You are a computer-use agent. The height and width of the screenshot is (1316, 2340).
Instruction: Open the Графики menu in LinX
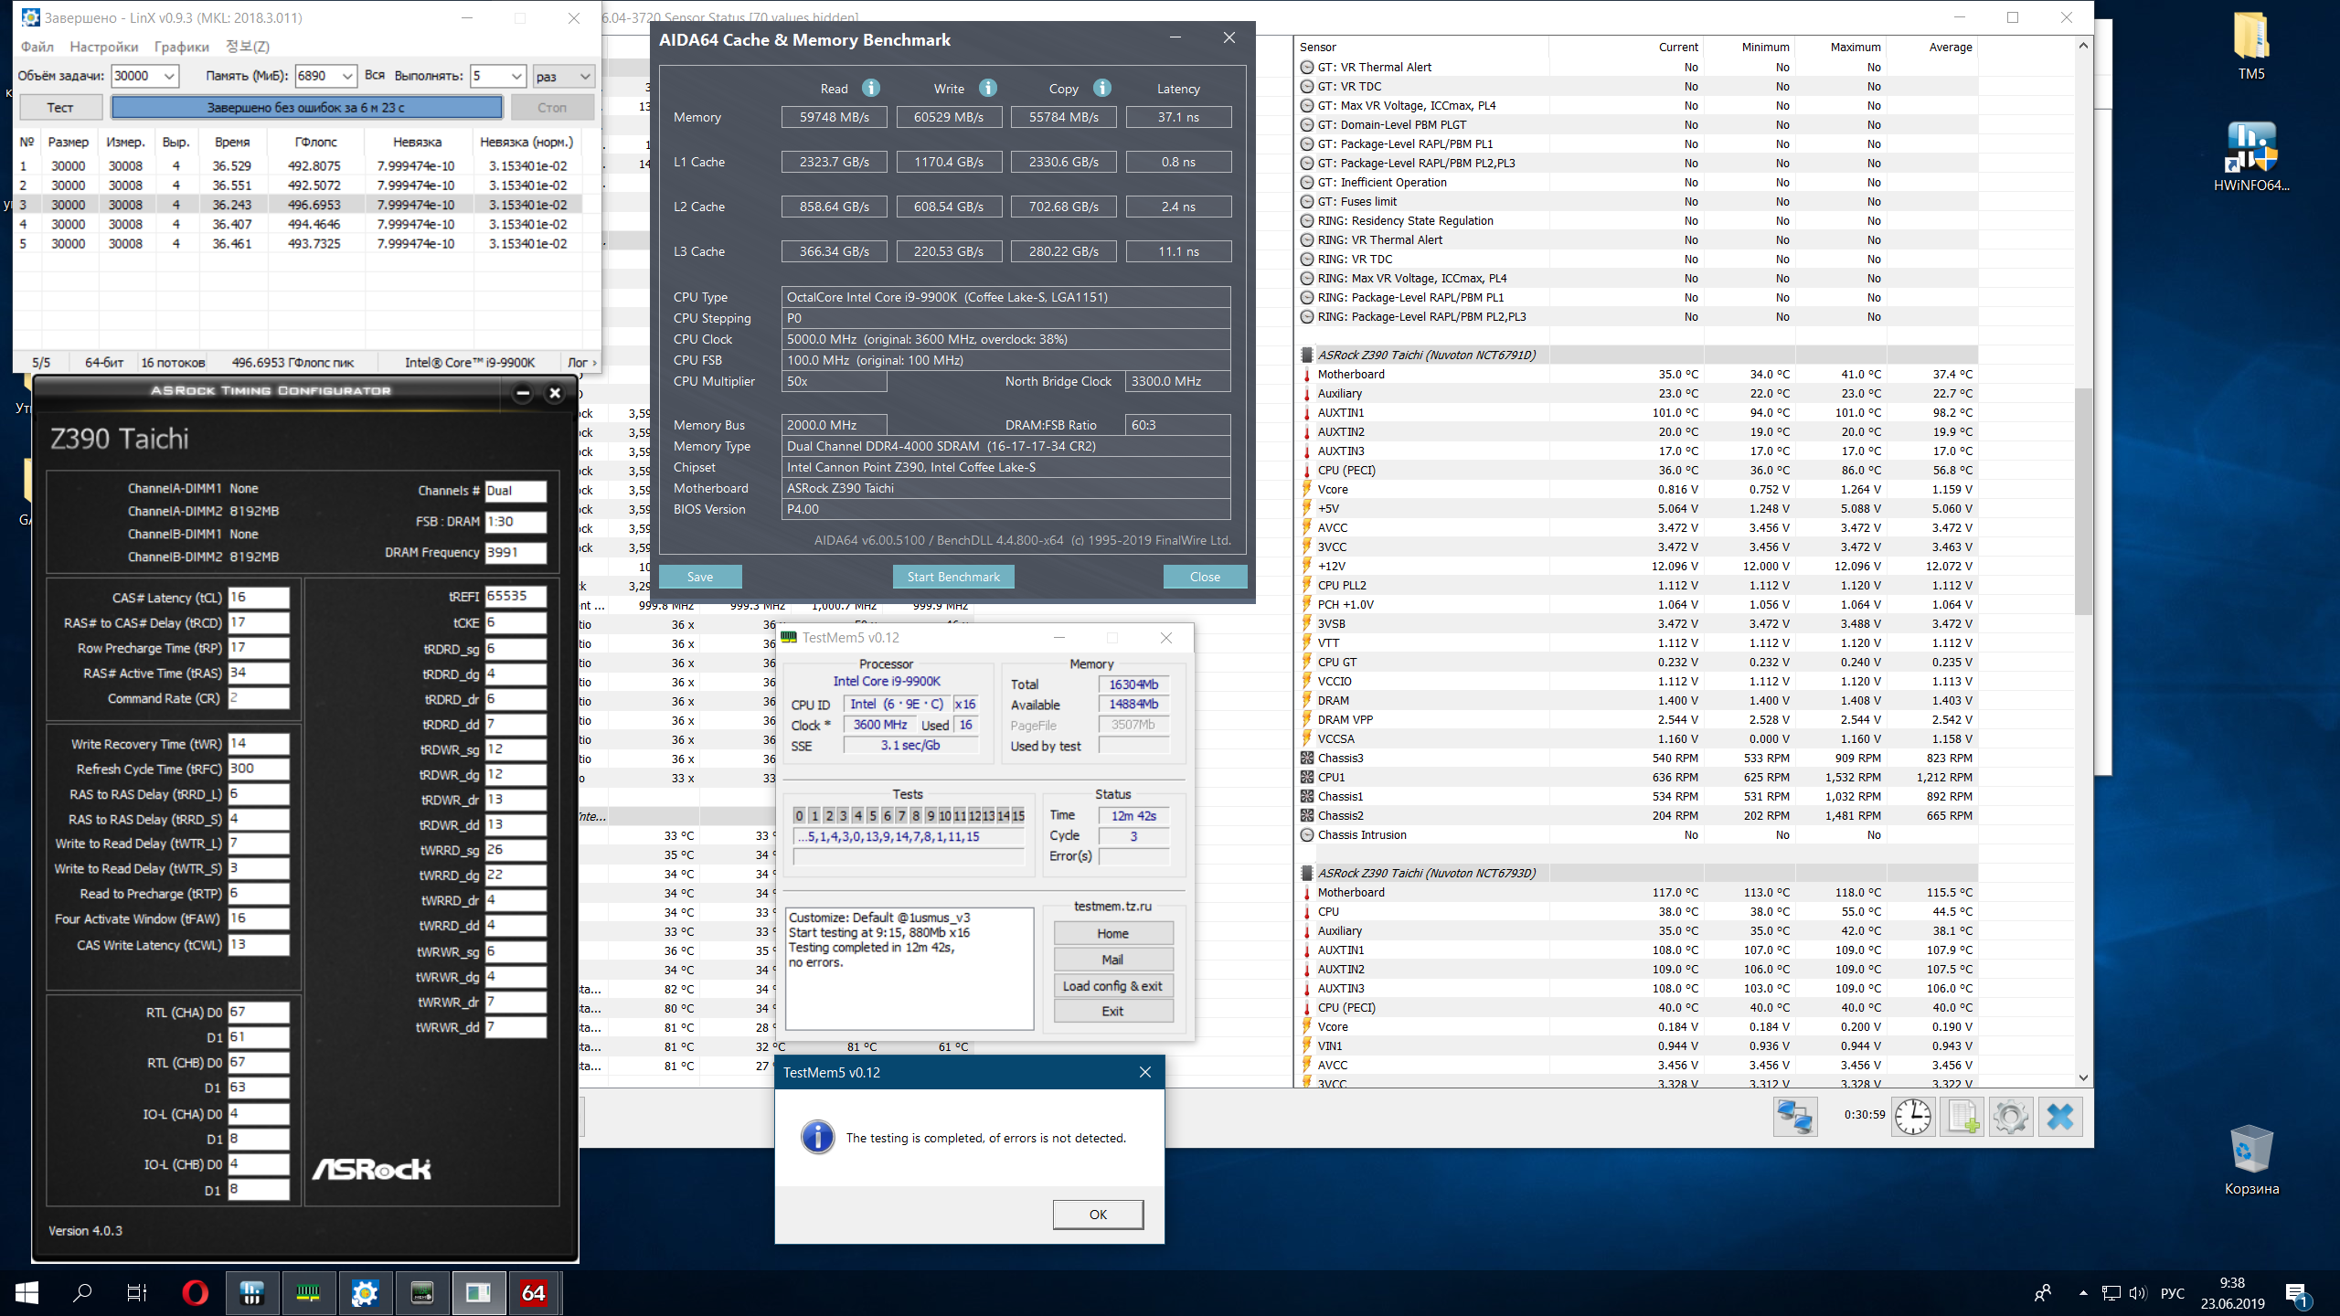point(181,47)
